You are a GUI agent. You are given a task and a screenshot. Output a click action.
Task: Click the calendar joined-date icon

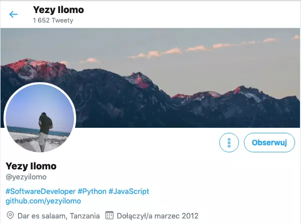click(x=109, y=215)
